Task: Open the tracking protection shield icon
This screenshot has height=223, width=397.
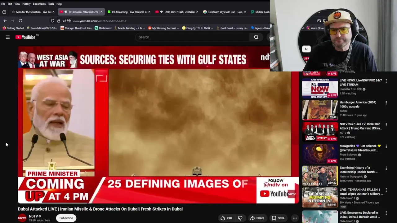Action: (x=53, y=21)
